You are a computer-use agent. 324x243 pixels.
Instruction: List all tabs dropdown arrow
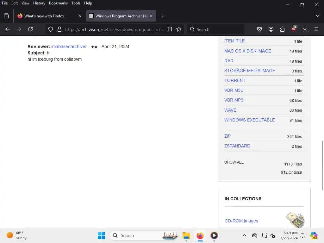(x=318, y=16)
